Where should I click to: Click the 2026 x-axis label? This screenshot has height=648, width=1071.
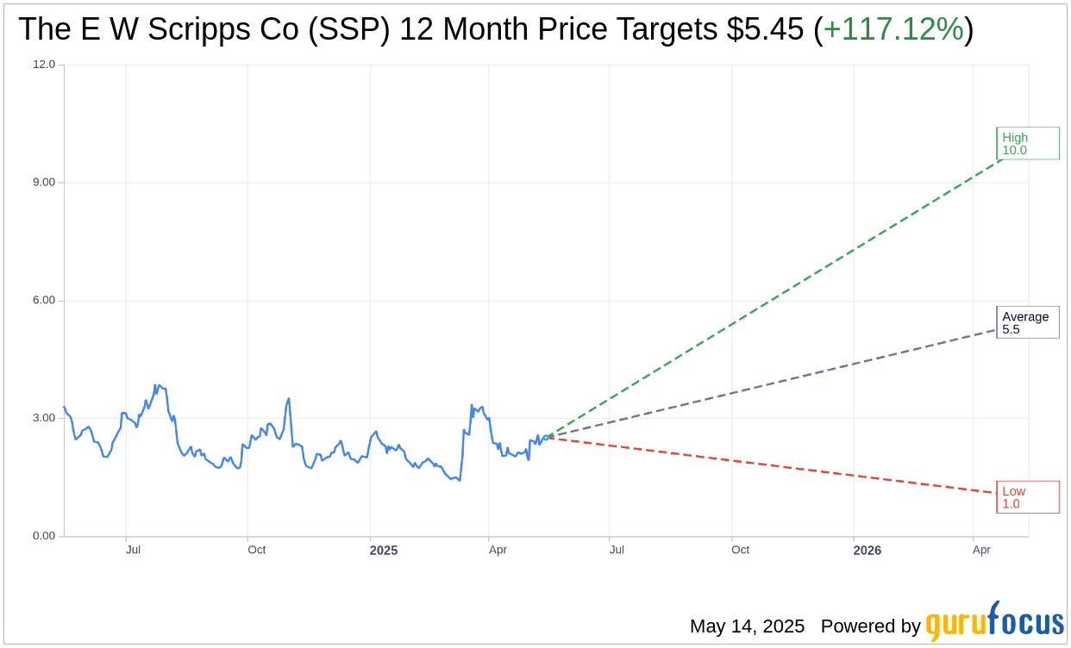click(x=867, y=550)
